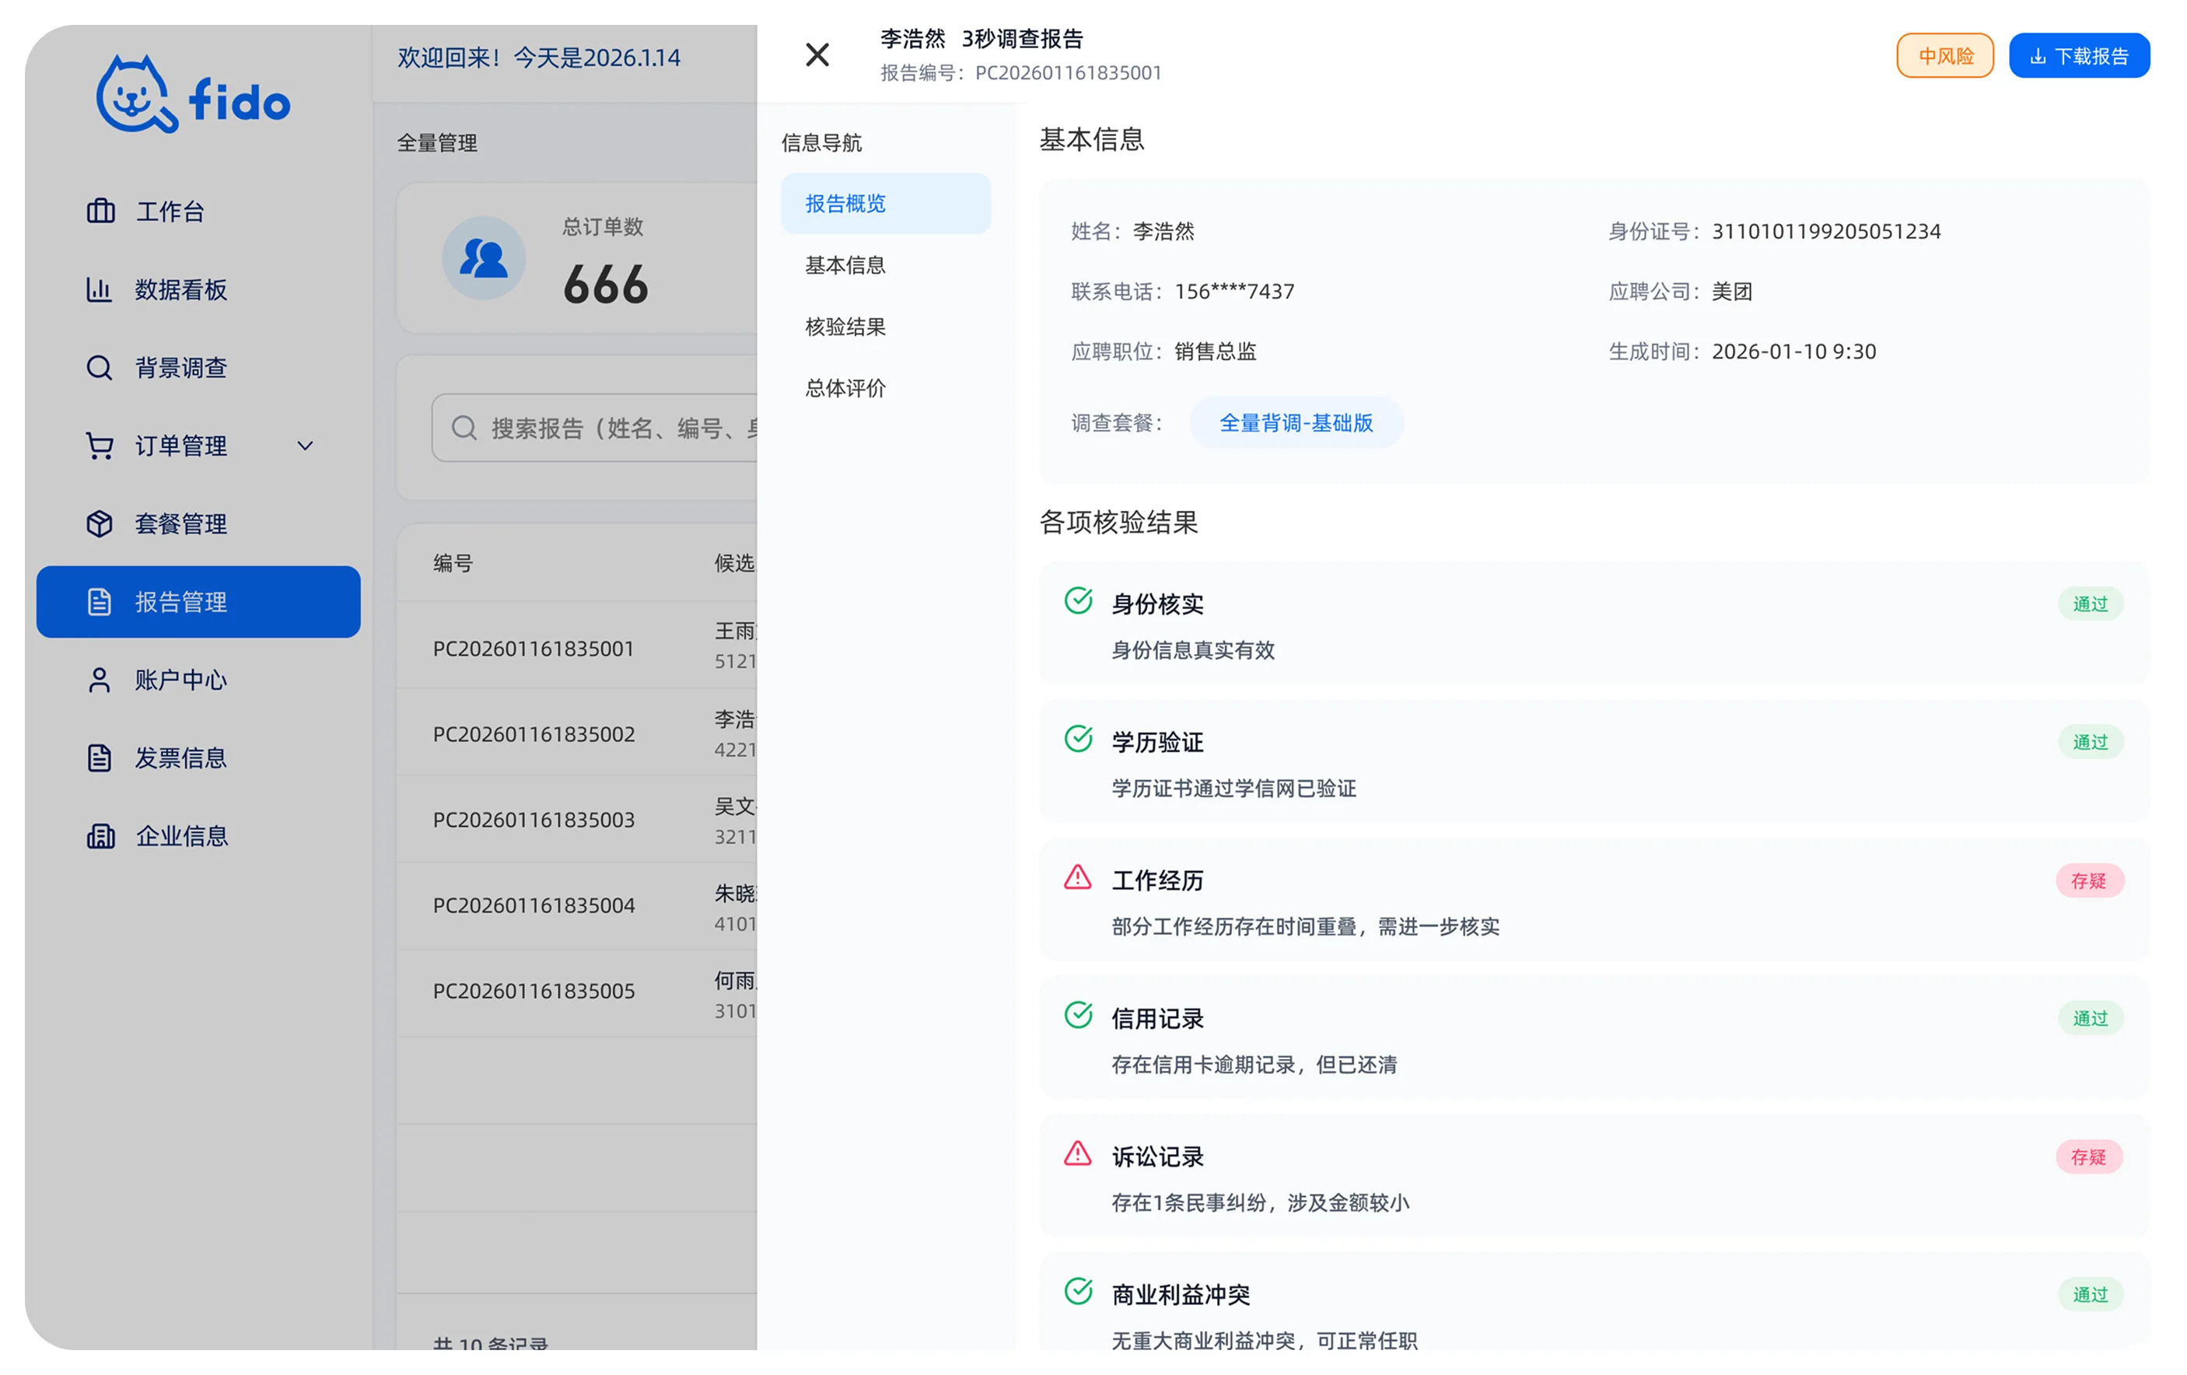2187x1375 pixels.
Task: Open 账户中心 in the sidebar
Action: (198, 681)
